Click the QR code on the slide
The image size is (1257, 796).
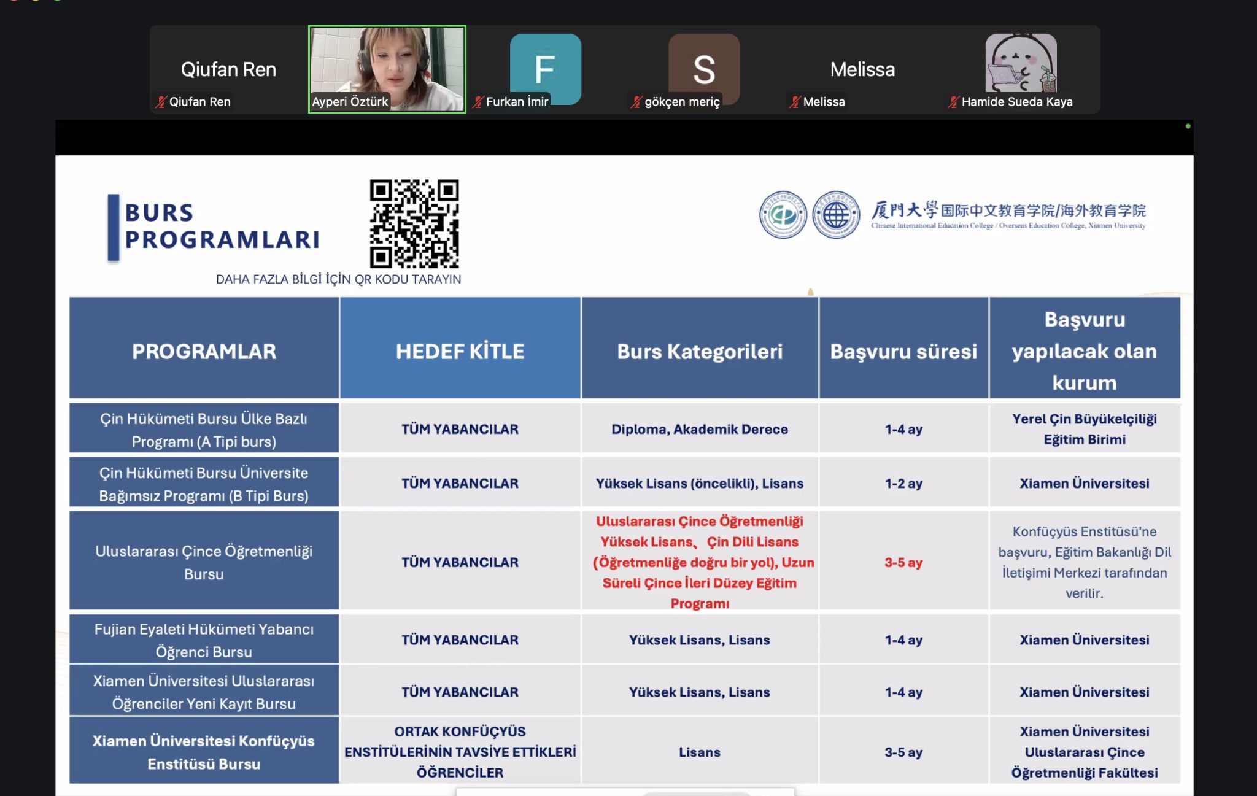pos(414,224)
